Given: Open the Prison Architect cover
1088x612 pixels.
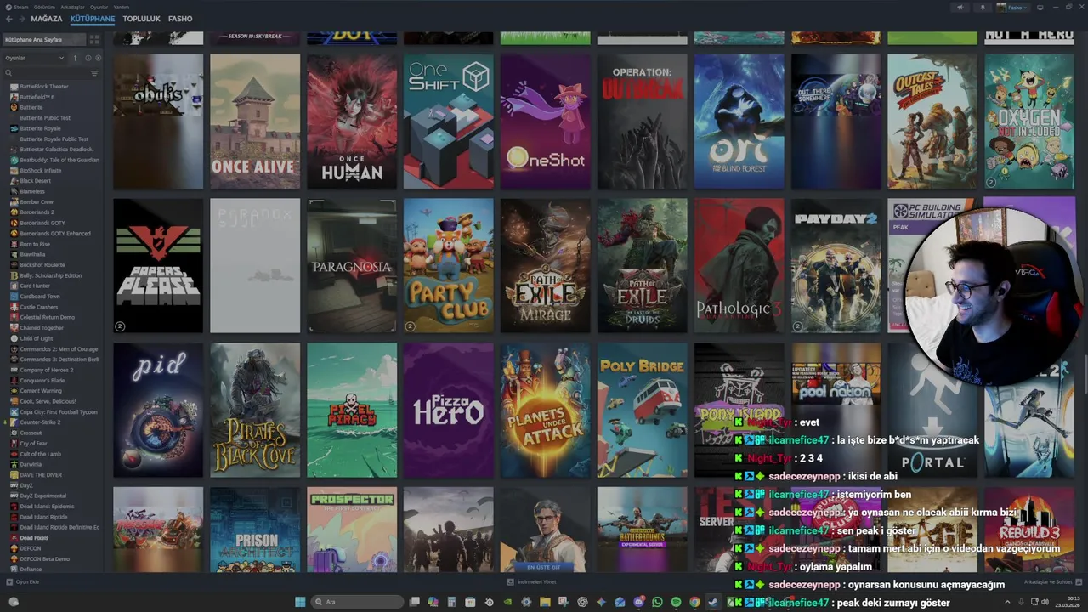Looking at the screenshot, I should [x=255, y=530].
